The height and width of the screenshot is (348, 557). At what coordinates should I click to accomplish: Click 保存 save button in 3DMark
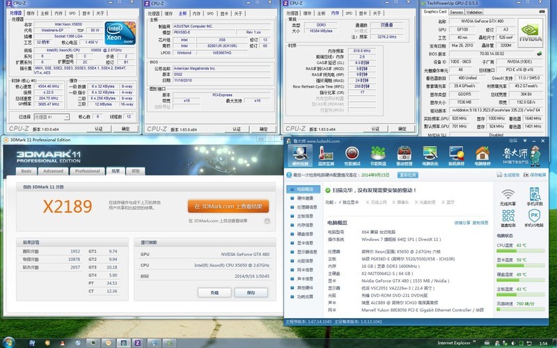click(251, 292)
